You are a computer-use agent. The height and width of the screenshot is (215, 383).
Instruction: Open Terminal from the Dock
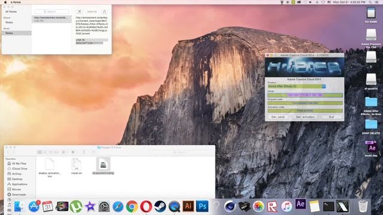coord(329,207)
